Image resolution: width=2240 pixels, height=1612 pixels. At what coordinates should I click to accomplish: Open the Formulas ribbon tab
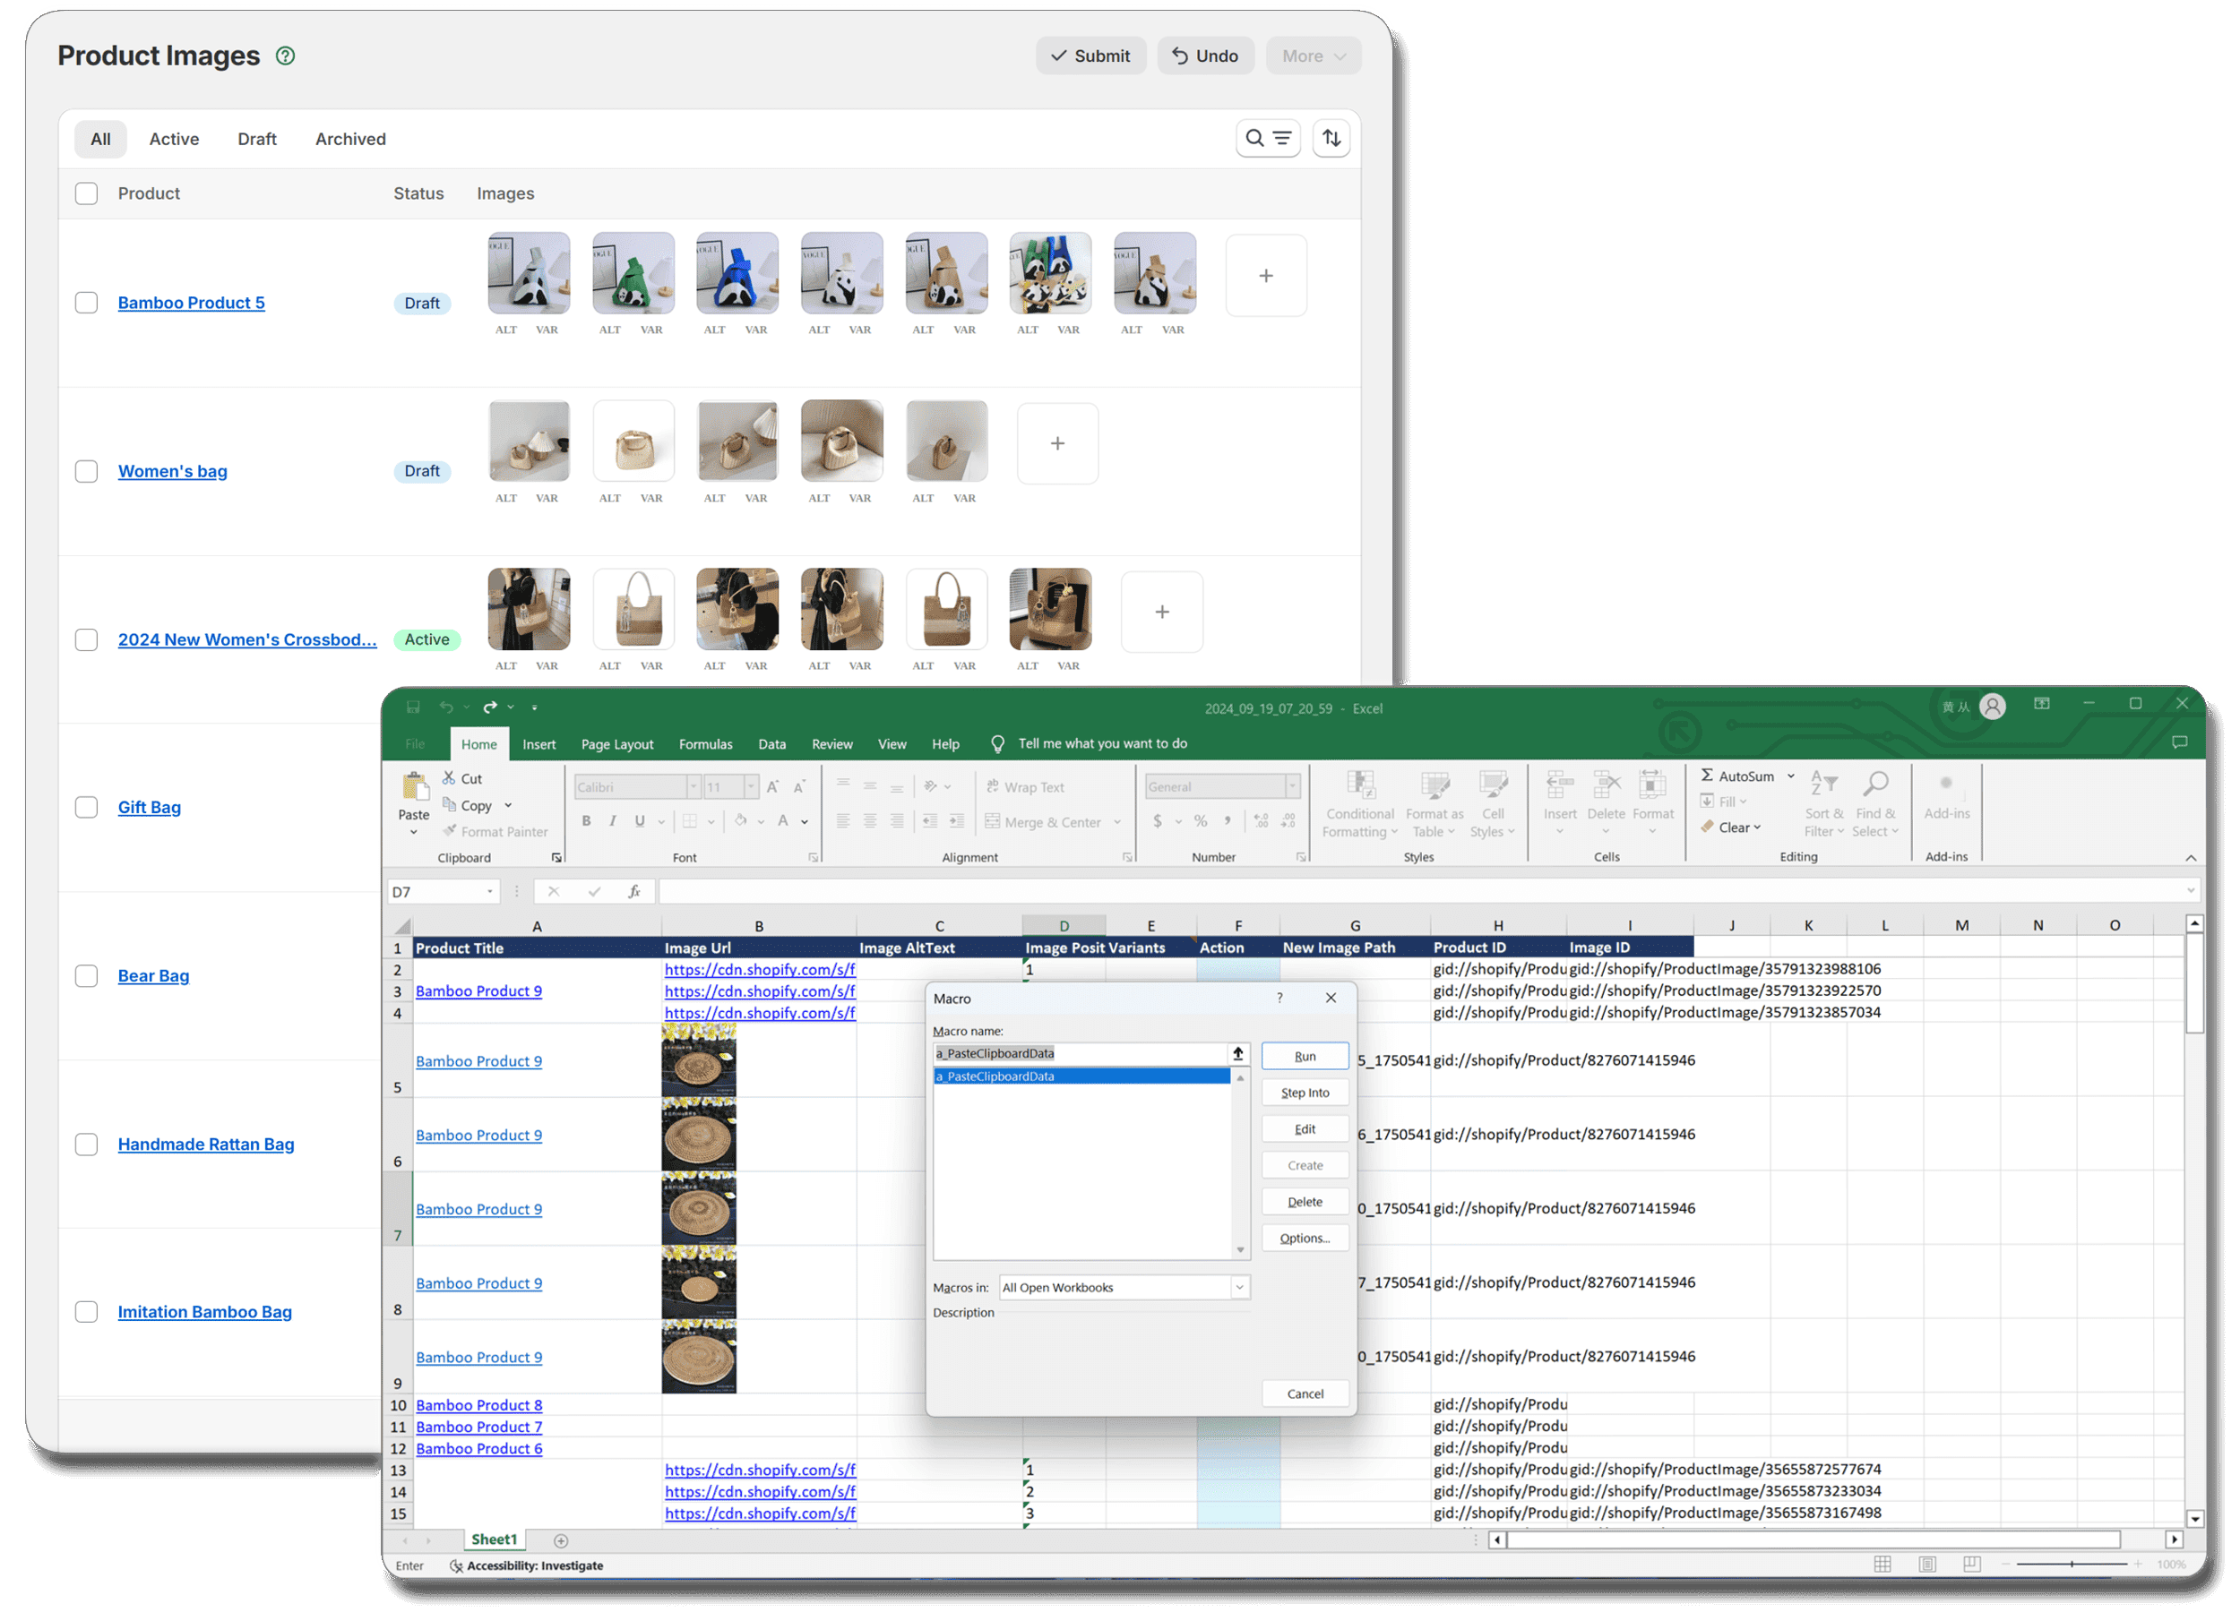(x=705, y=743)
